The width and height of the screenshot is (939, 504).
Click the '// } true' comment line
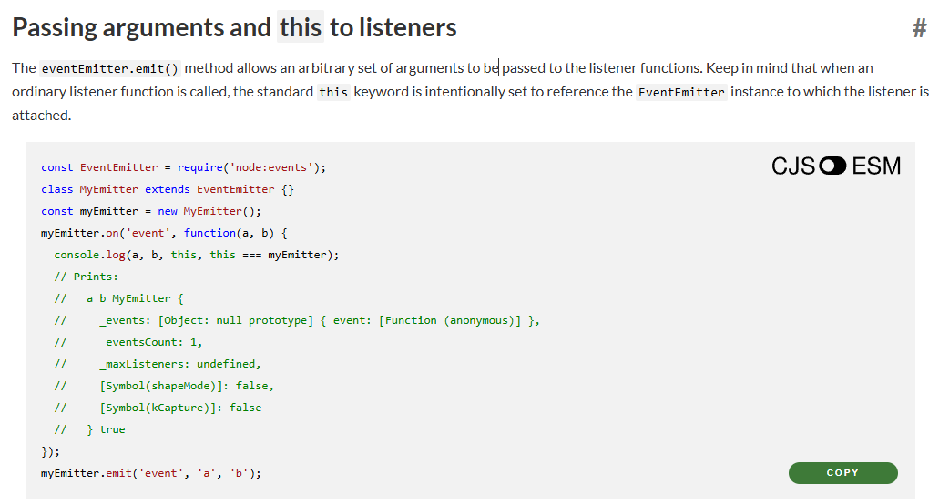point(90,429)
